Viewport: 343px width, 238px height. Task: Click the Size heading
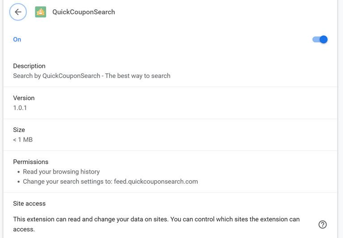(x=19, y=130)
